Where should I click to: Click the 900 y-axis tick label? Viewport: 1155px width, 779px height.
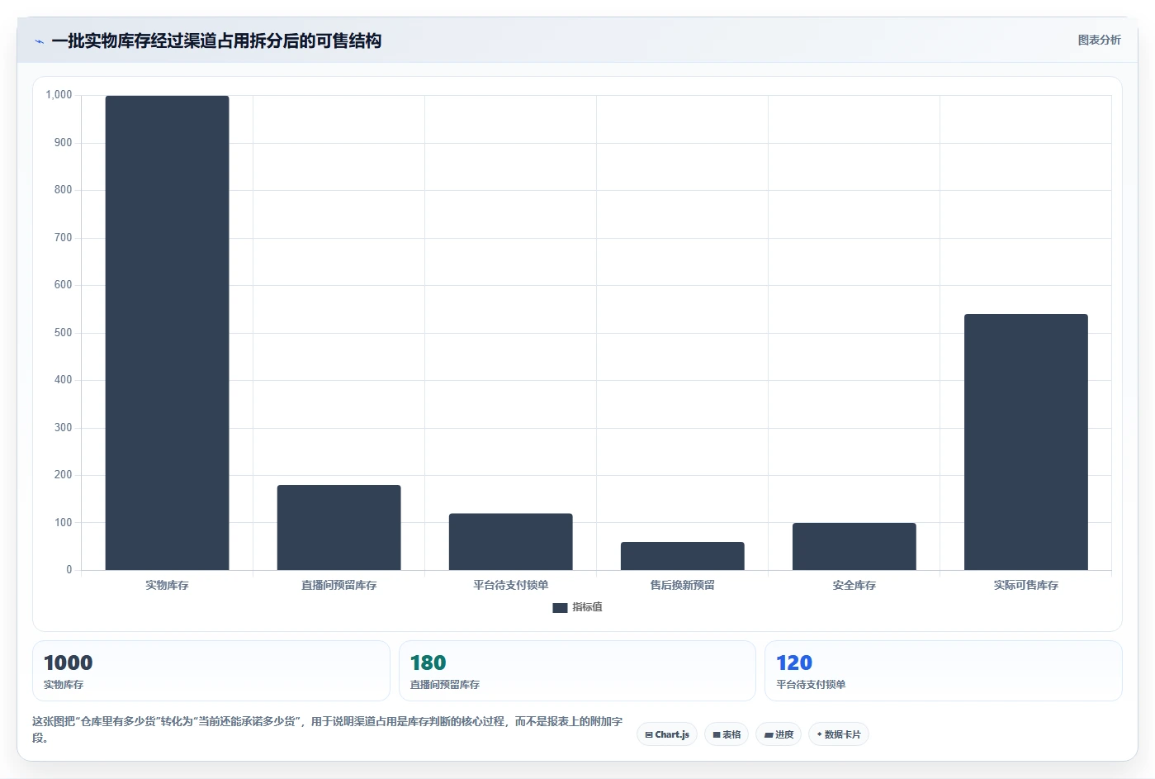coord(63,143)
